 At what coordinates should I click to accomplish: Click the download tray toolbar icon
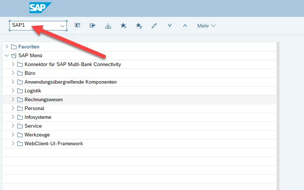tap(108, 26)
